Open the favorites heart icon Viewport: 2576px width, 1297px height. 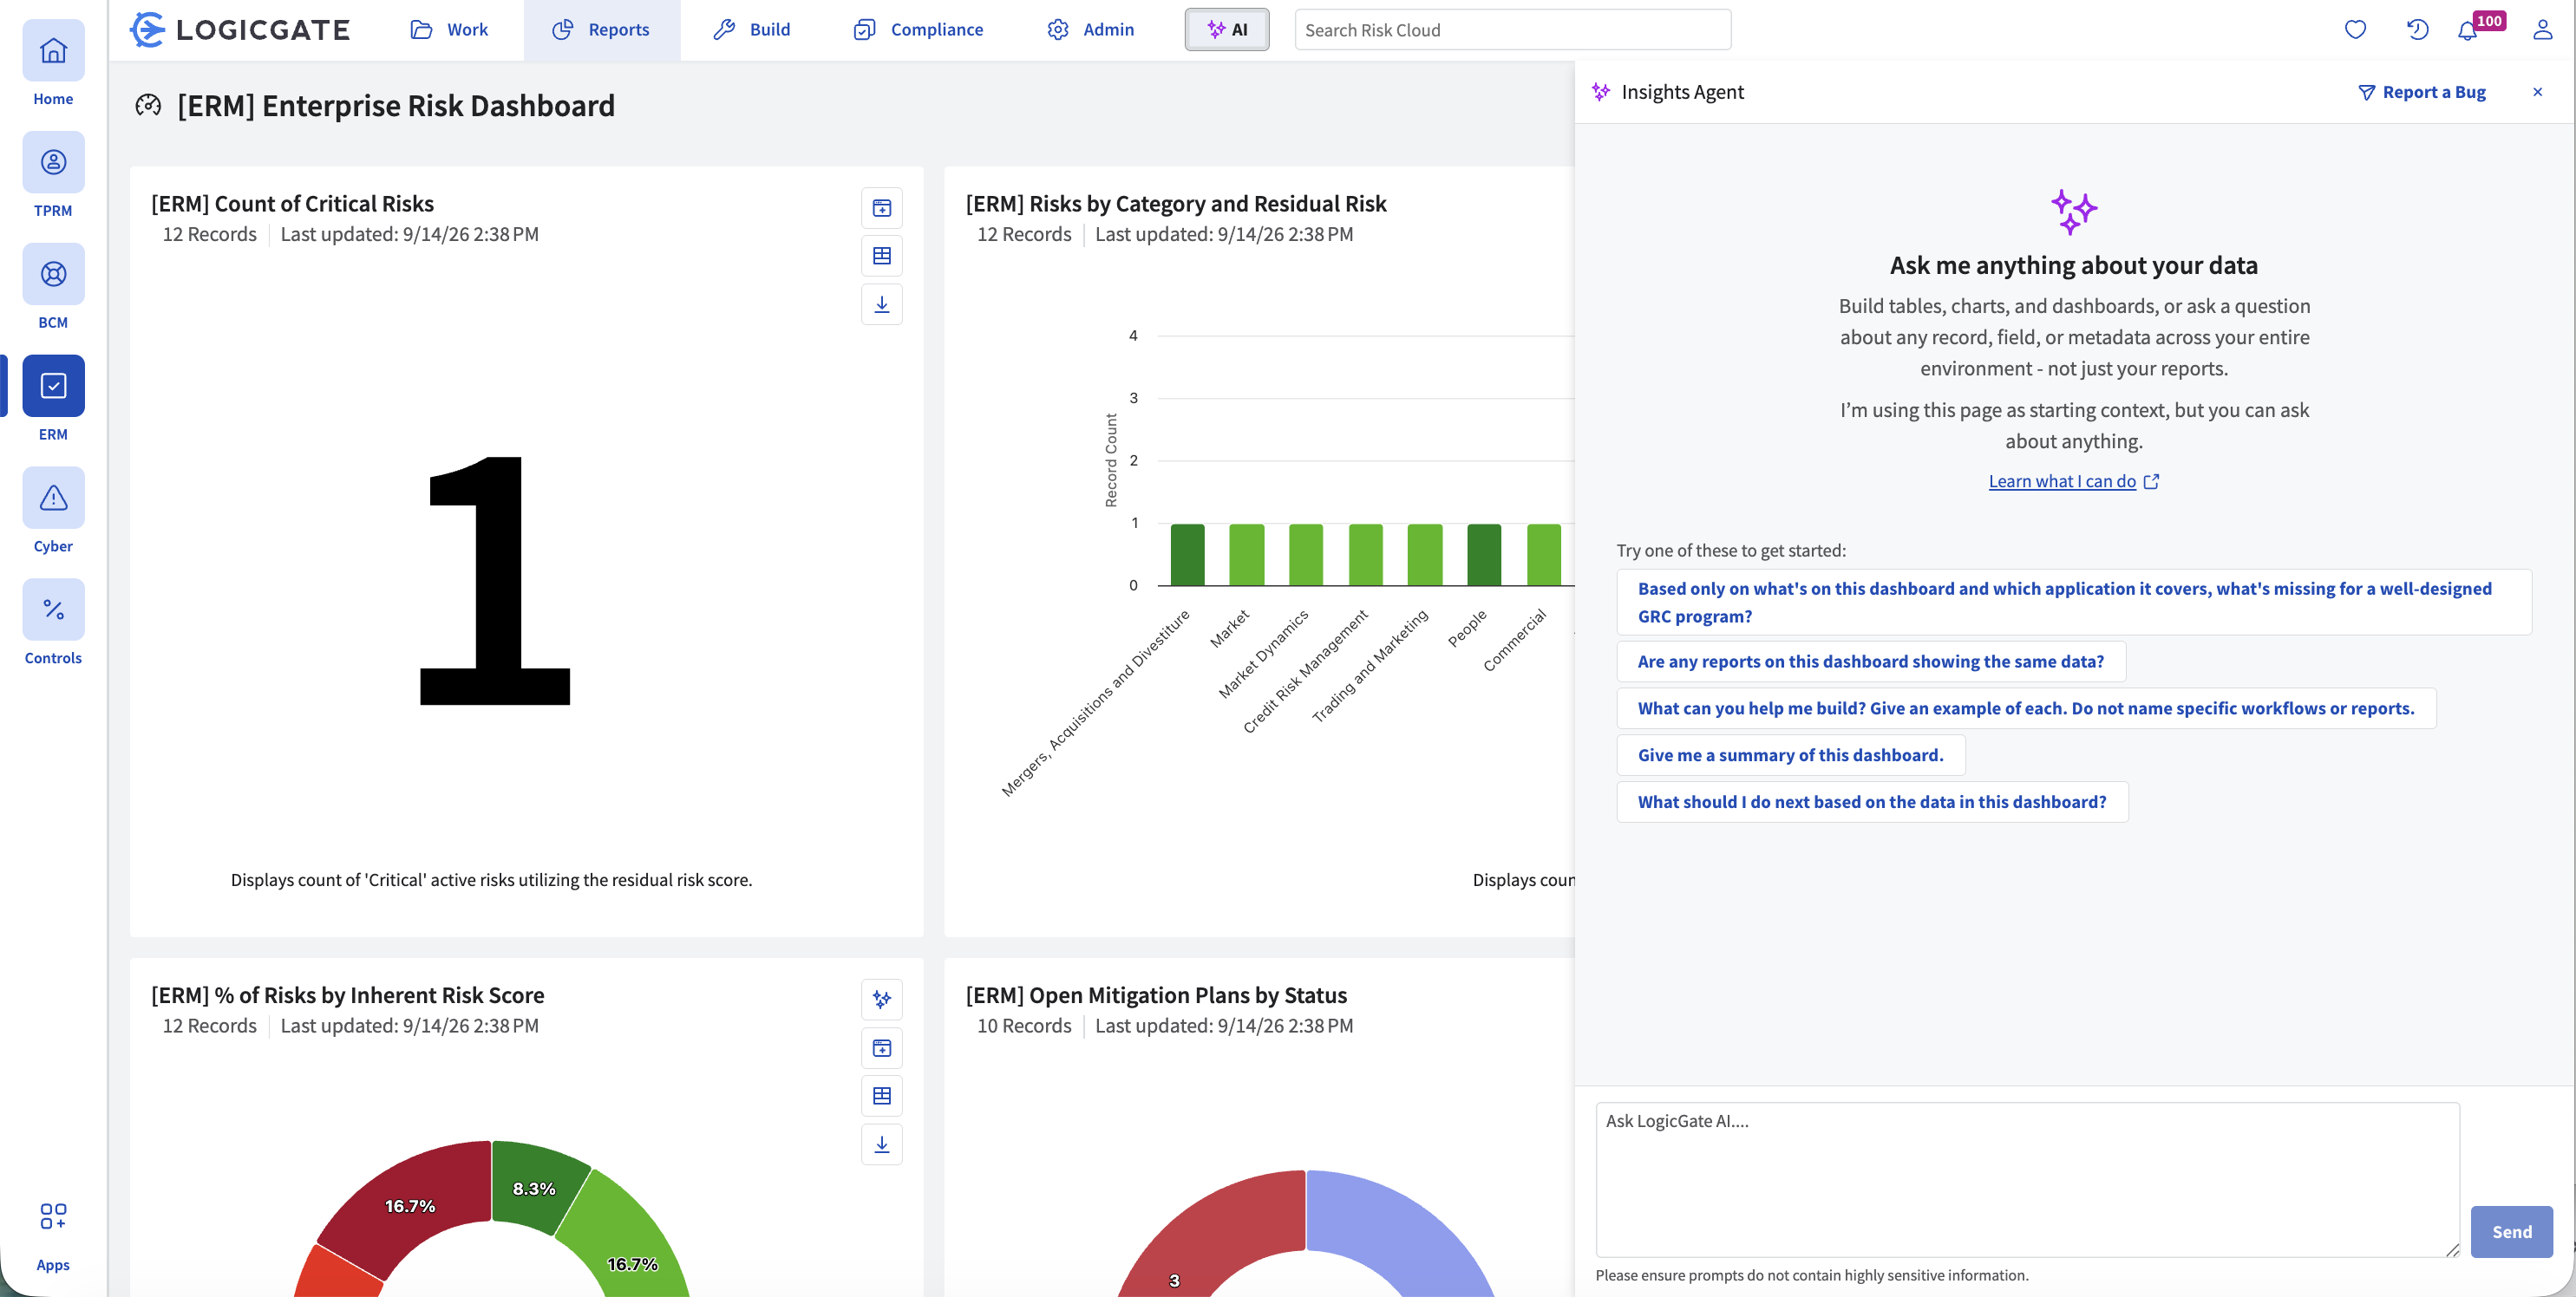click(2355, 30)
